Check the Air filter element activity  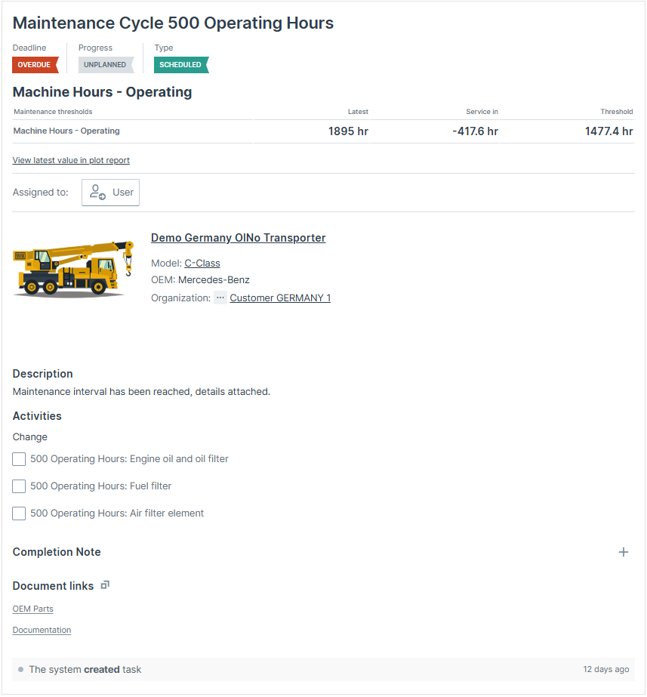coord(19,513)
